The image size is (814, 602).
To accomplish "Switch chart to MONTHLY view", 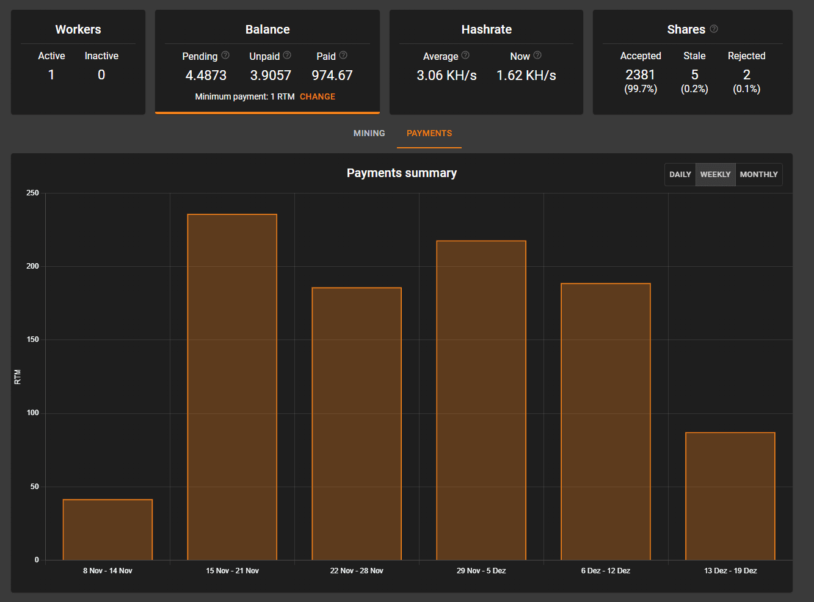I will [x=758, y=174].
